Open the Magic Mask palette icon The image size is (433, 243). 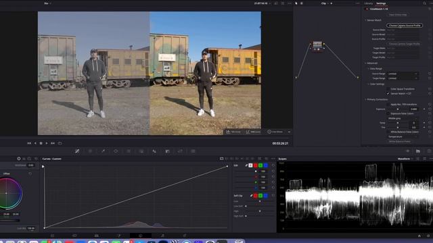point(141,151)
